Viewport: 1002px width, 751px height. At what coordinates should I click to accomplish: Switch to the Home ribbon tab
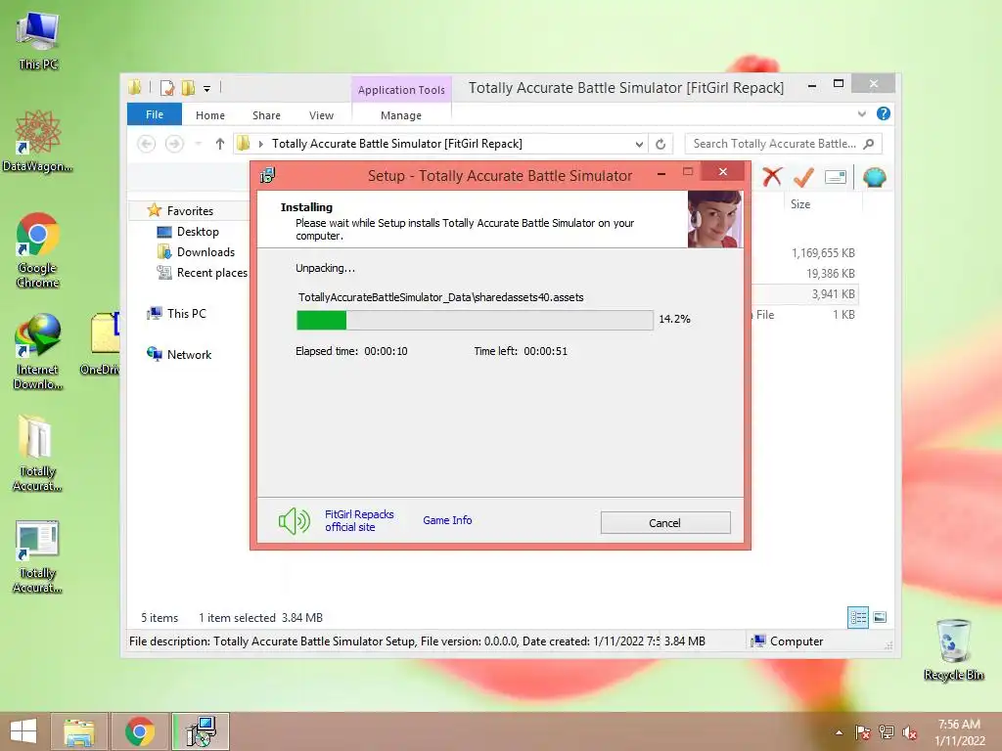point(210,115)
